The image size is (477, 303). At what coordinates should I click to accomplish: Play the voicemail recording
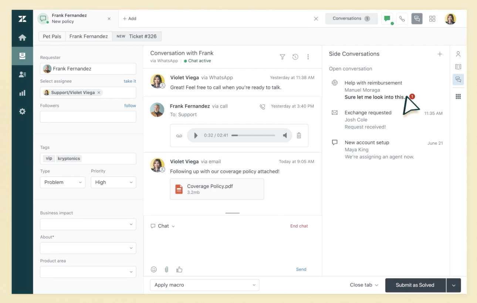click(x=196, y=136)
